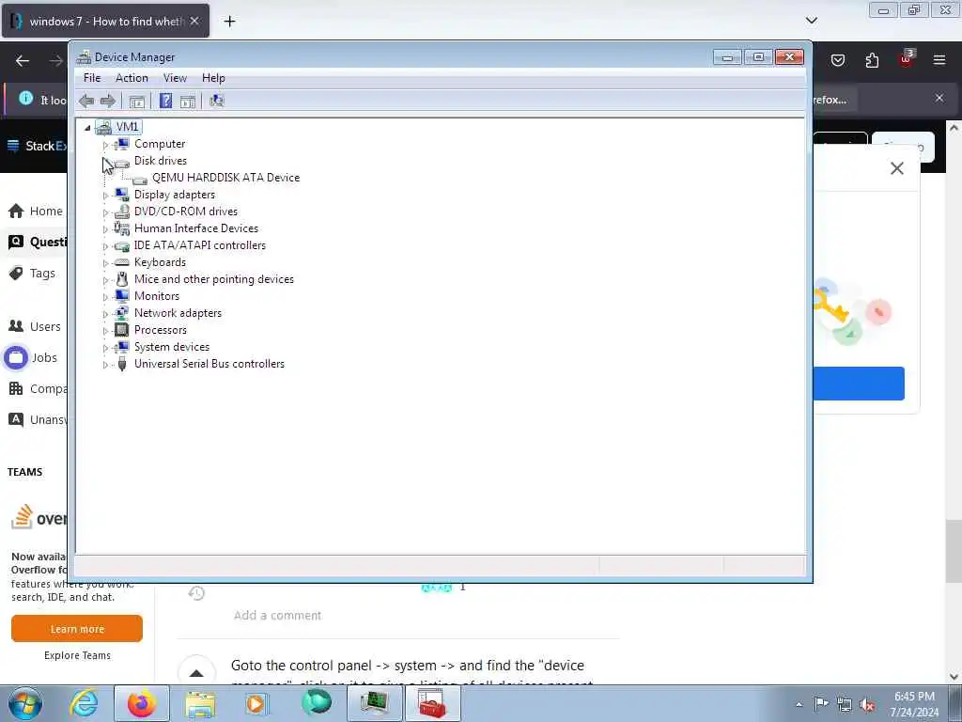Expand the System devices arrow

[105, 348]
